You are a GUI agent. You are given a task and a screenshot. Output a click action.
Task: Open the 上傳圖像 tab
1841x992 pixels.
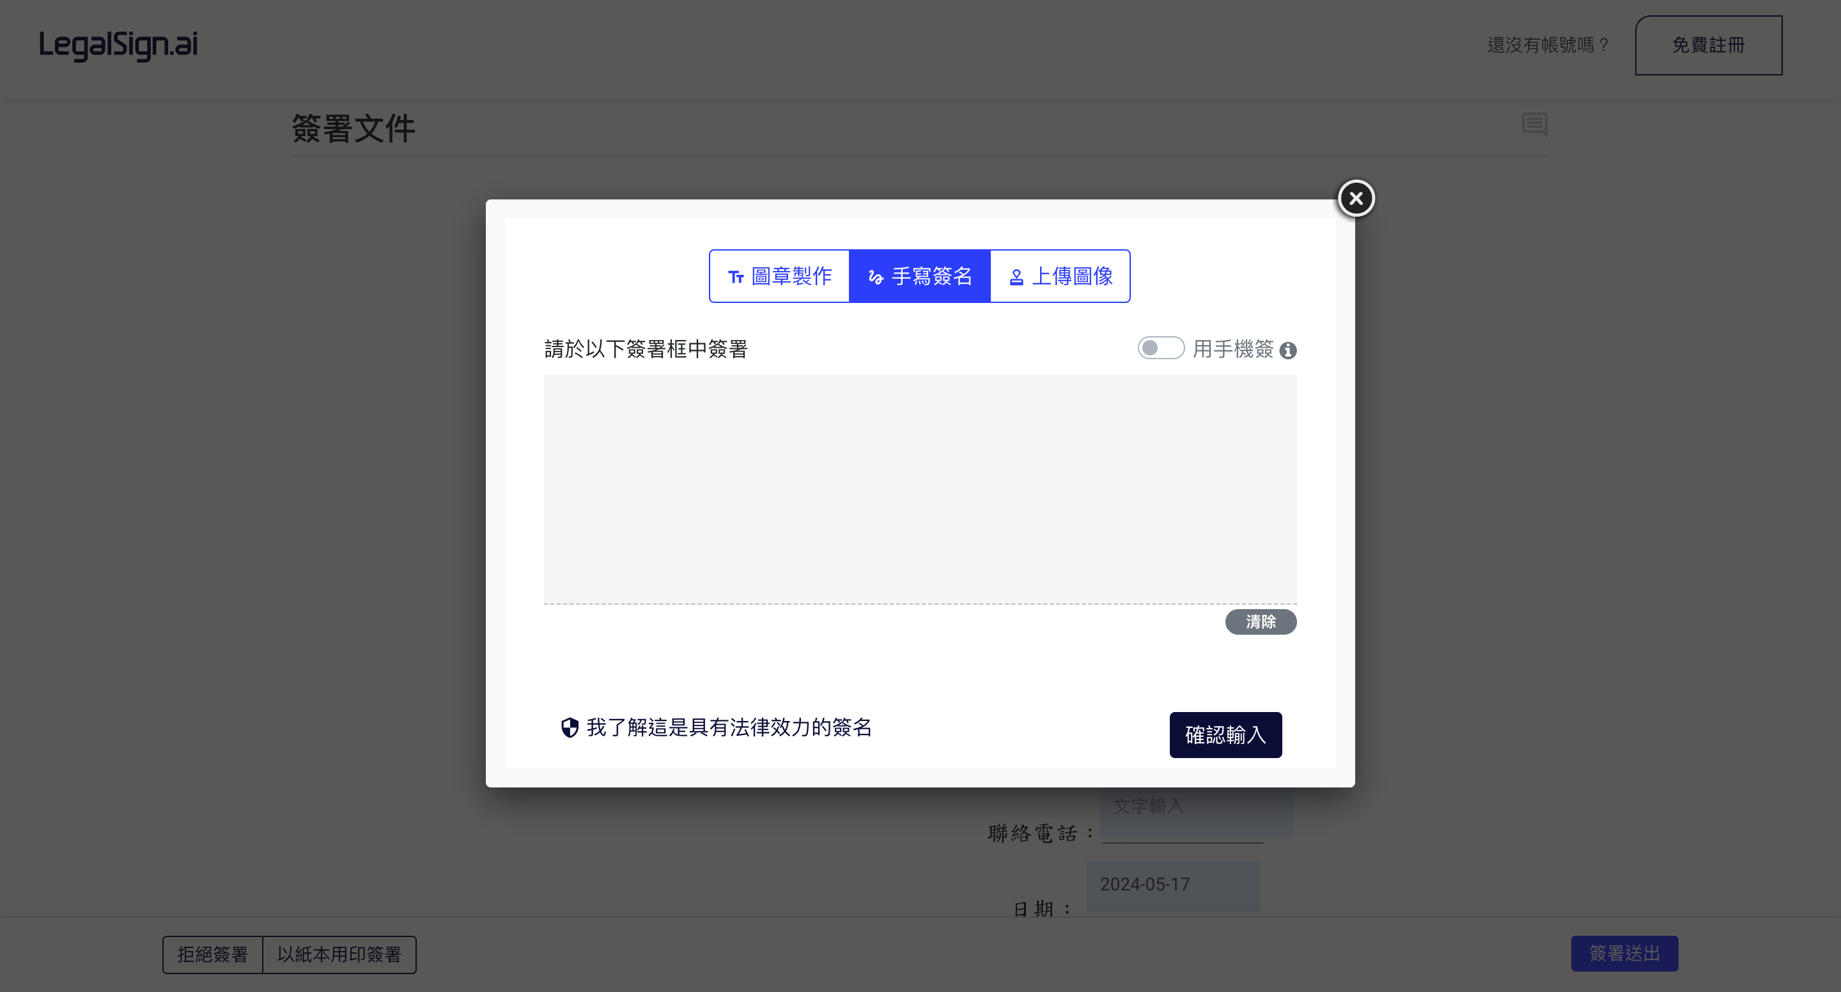click(x=1060, y=276)
